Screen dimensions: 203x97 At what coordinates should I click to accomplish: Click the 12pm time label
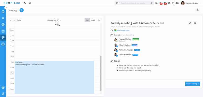tap(12, 35)
